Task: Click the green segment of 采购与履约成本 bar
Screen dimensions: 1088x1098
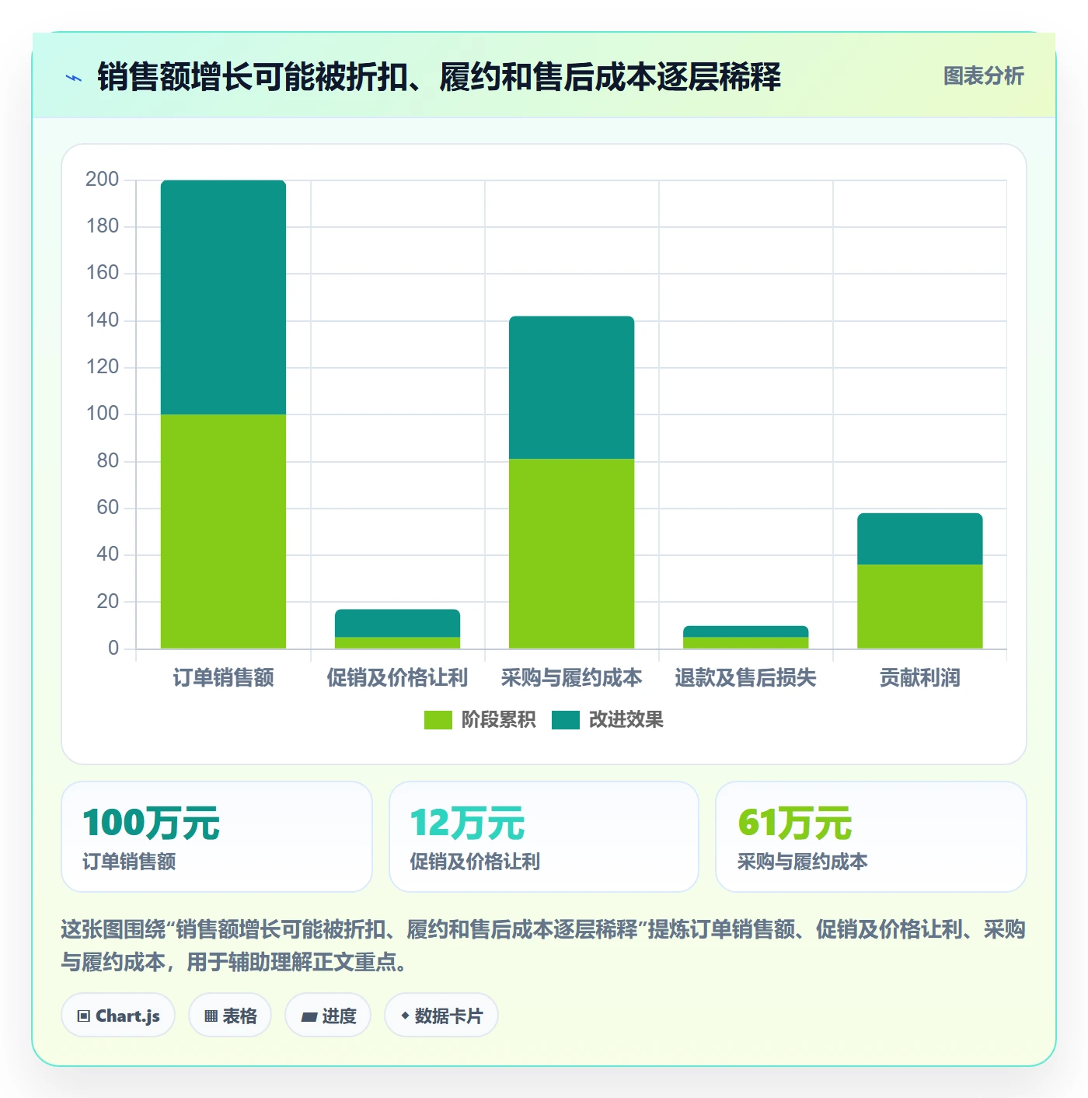Action: (571, 554)
